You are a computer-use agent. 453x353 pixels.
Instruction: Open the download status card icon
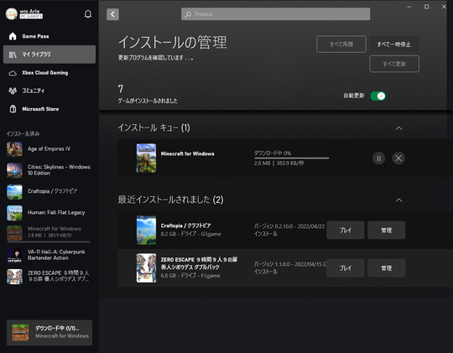pyautogui.click(x=20, y=333)
